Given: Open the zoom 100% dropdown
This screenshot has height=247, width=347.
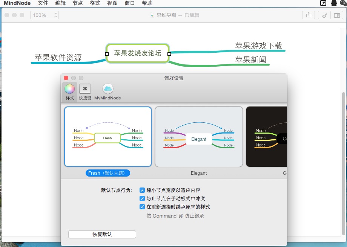Looking at the screenshot, I should tap(45, 15).
